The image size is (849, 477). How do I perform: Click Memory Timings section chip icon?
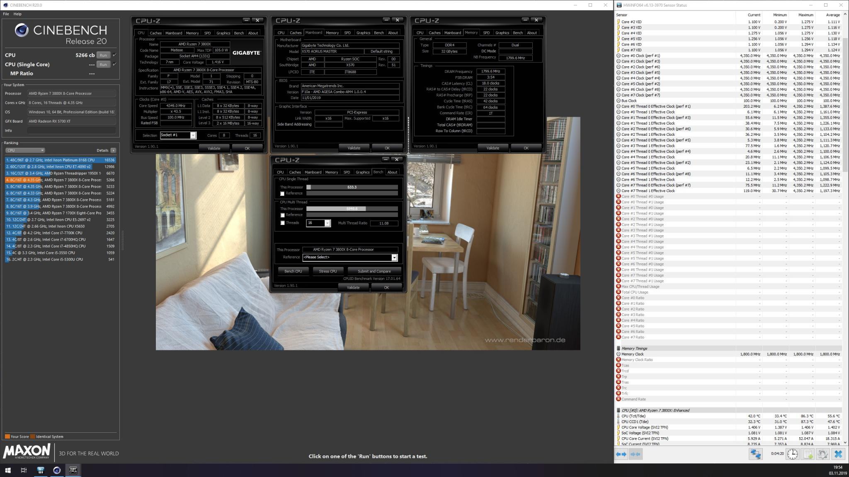point(619,349)
